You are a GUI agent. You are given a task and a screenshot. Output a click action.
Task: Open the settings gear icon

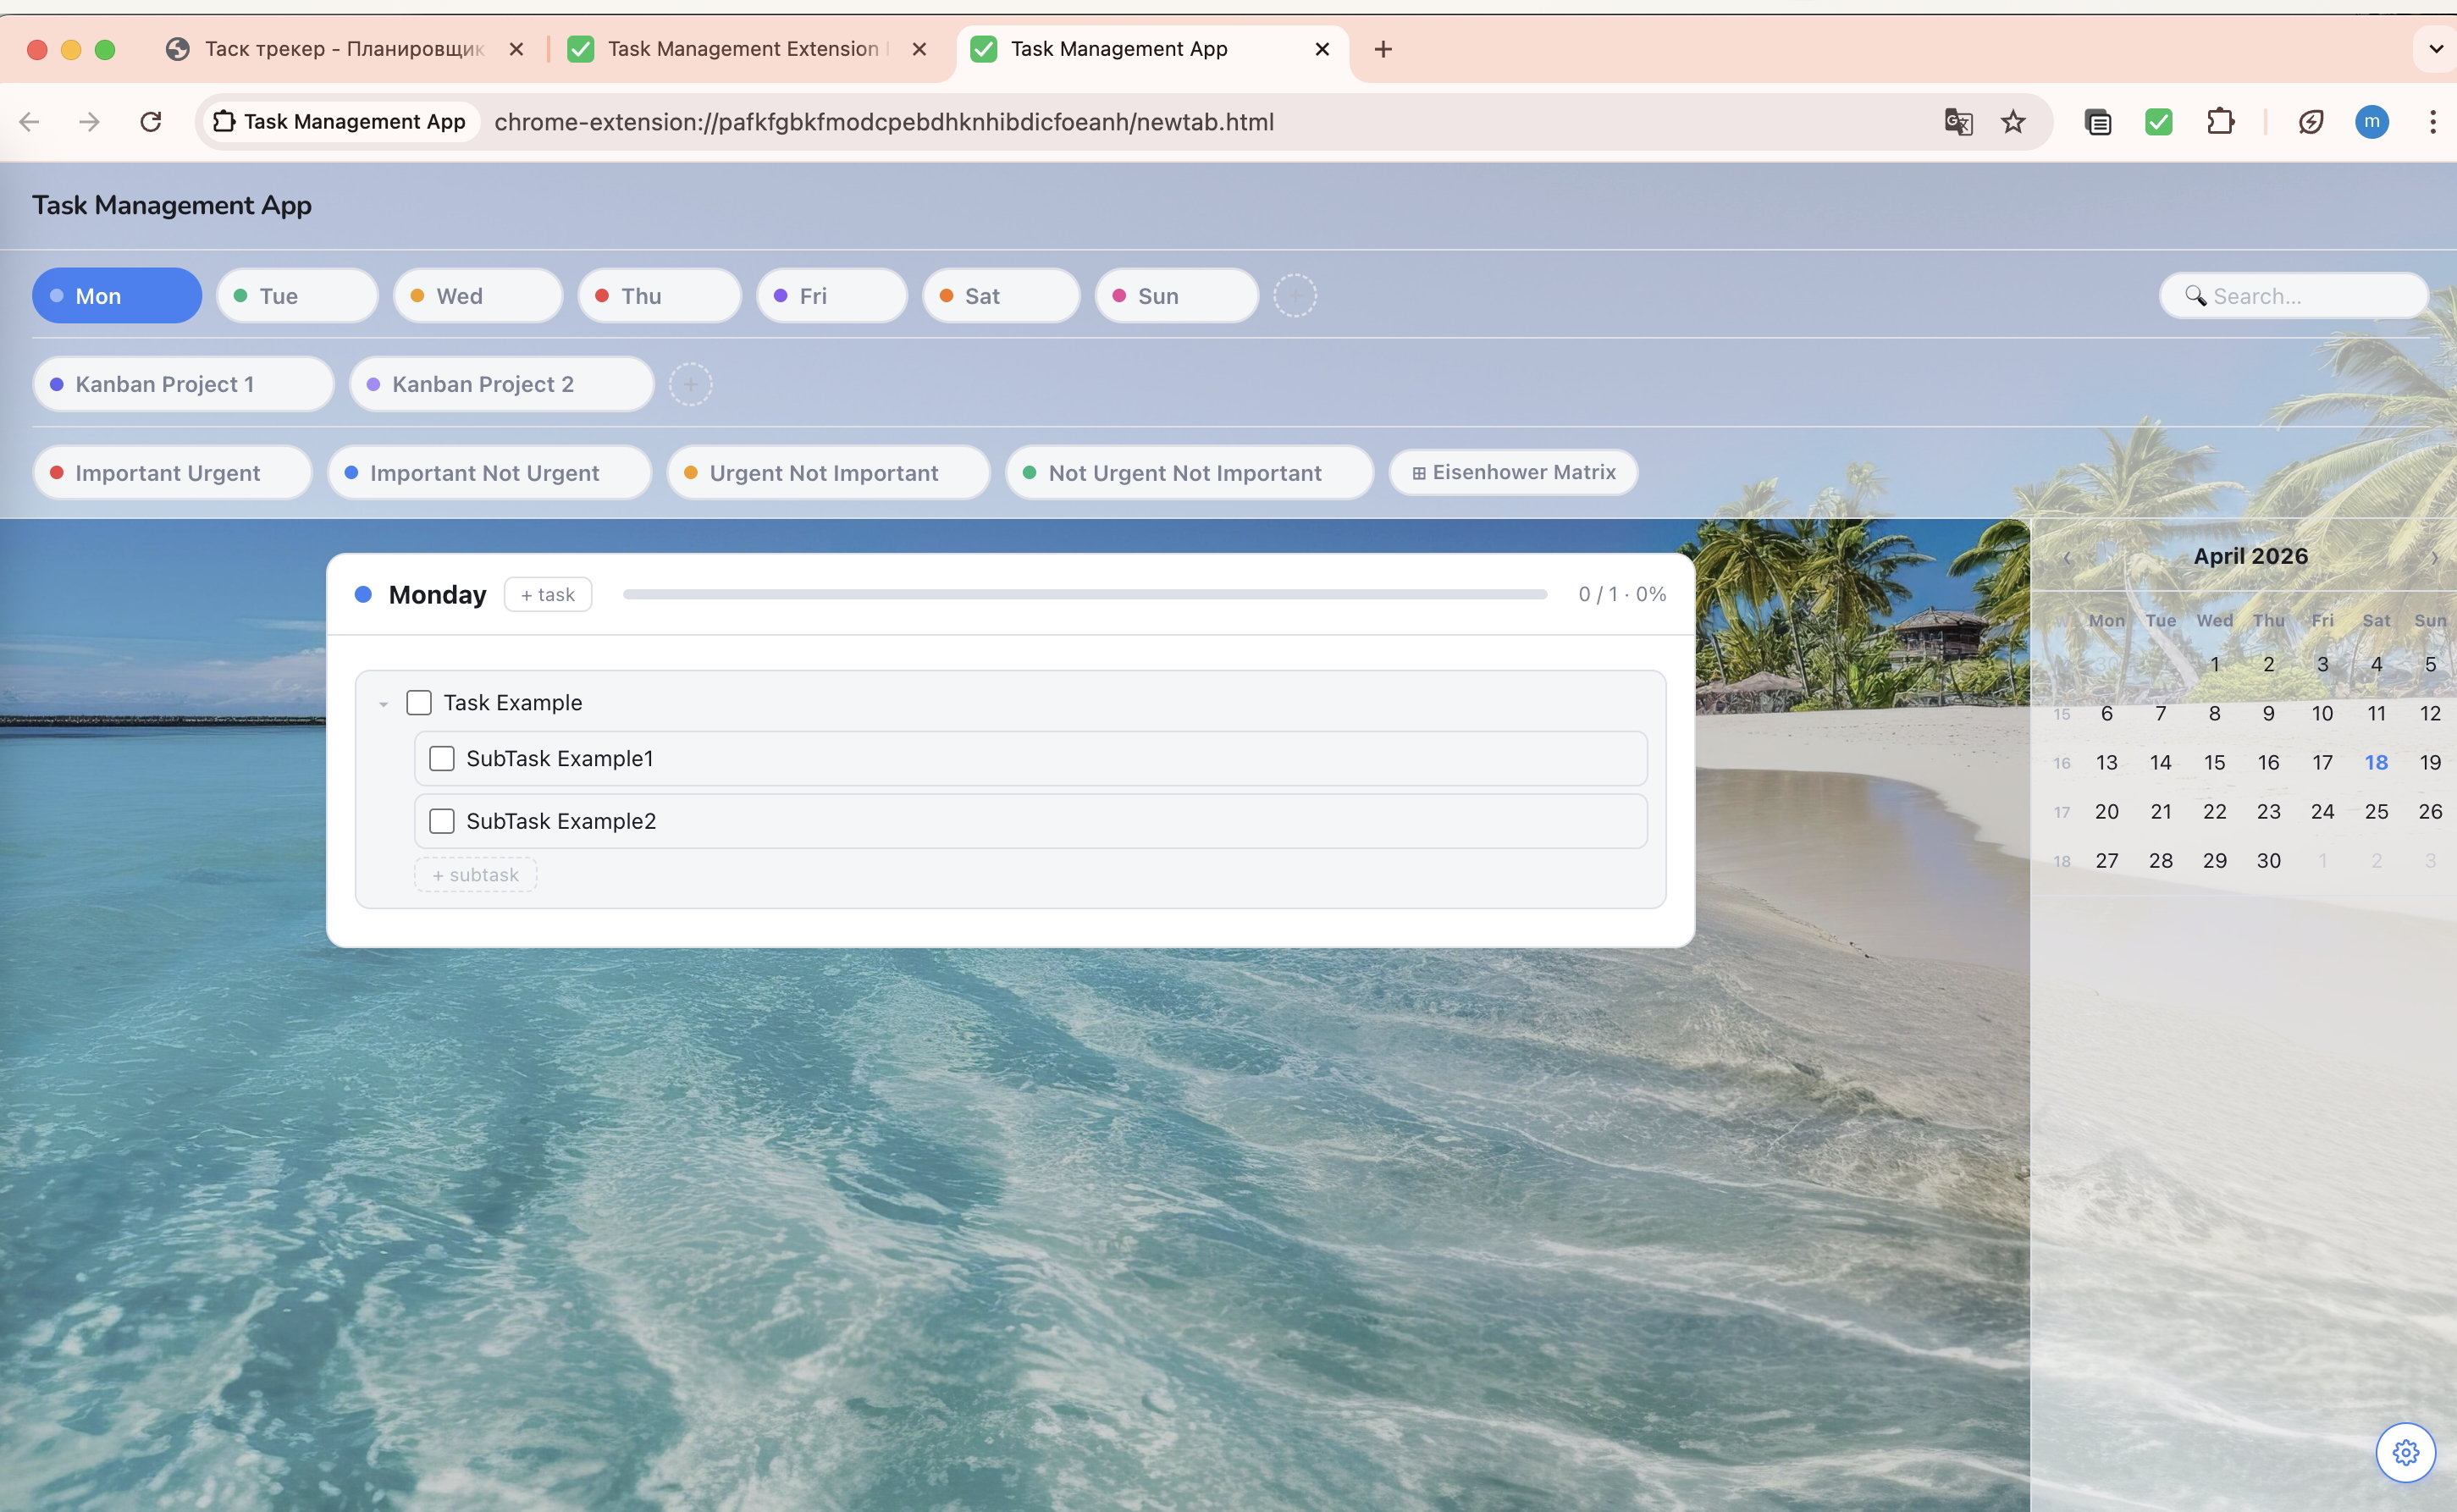[2405, 1452]
